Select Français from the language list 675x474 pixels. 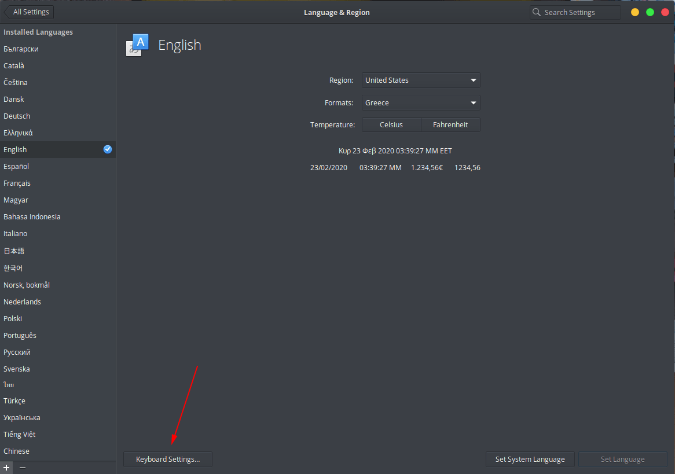(x=17, y=183)
